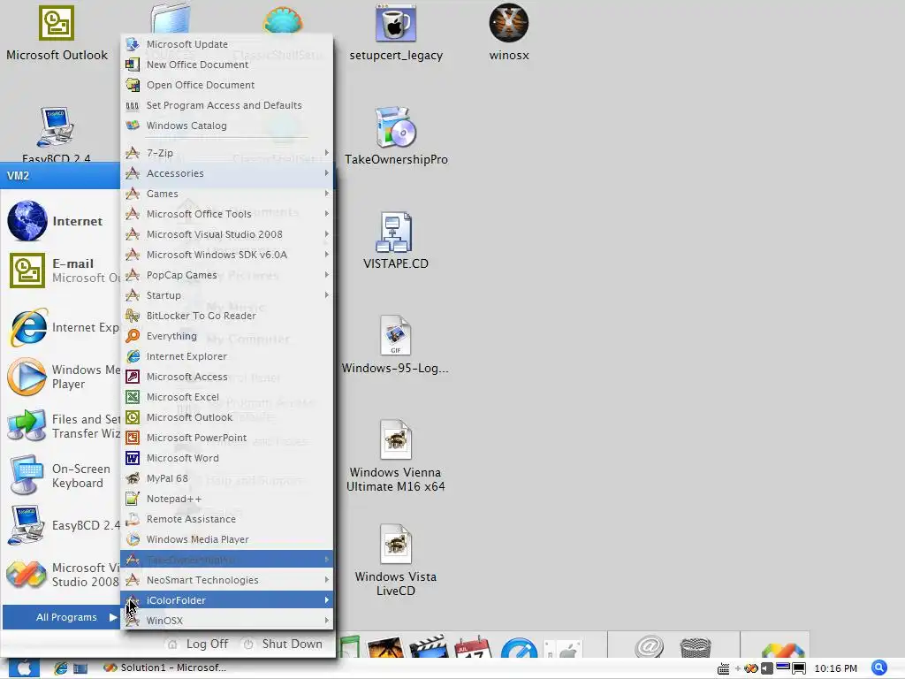Screen dimensions: 905x679
Task: Expand NeoSmart Technologies submenu
Action: (x=227, y=580)
